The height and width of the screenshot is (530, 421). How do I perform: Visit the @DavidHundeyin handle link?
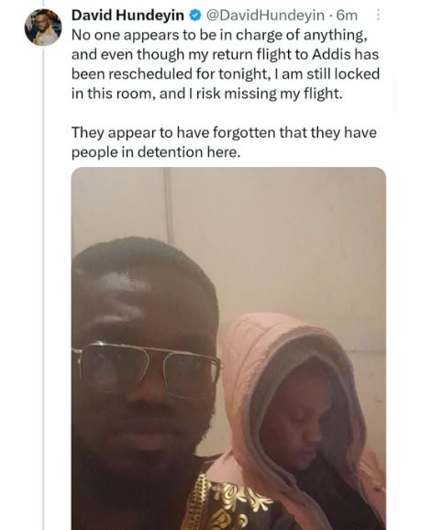coord(265,16)
